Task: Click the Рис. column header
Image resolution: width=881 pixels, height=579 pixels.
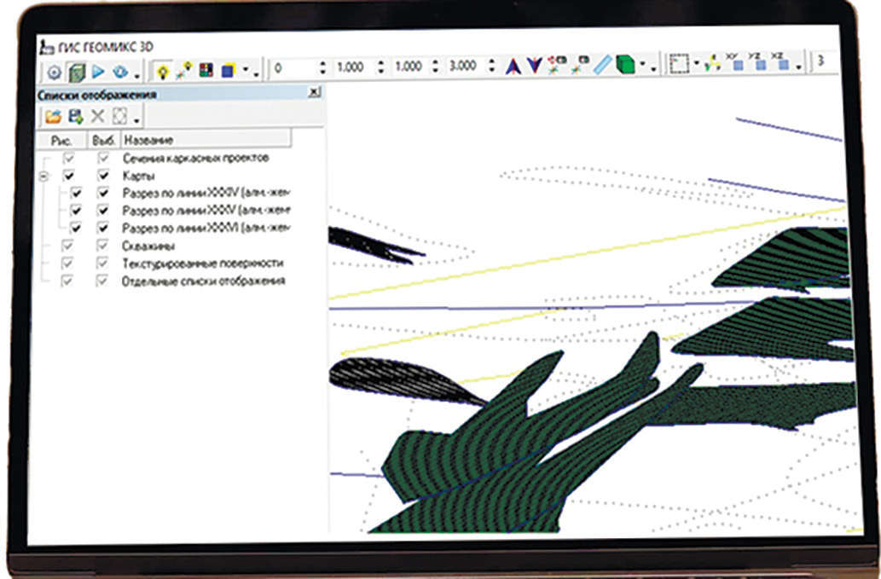Action: coord(64,139)
